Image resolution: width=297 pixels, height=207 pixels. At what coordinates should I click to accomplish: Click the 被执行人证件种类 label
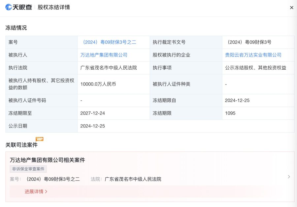(x=171, y=84)
